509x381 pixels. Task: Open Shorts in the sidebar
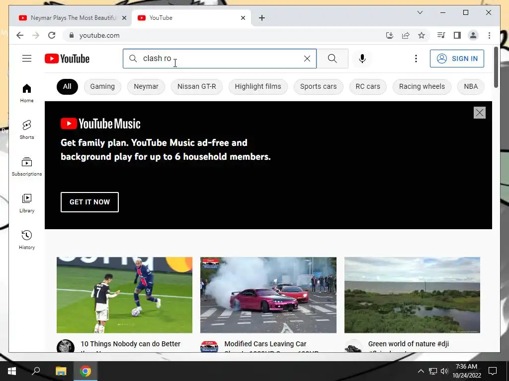click(27, 129)
